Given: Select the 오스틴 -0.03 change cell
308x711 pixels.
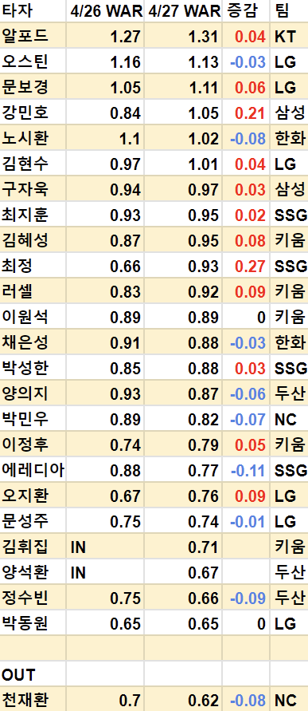Looking at the screenshot, I should (246, 61).
